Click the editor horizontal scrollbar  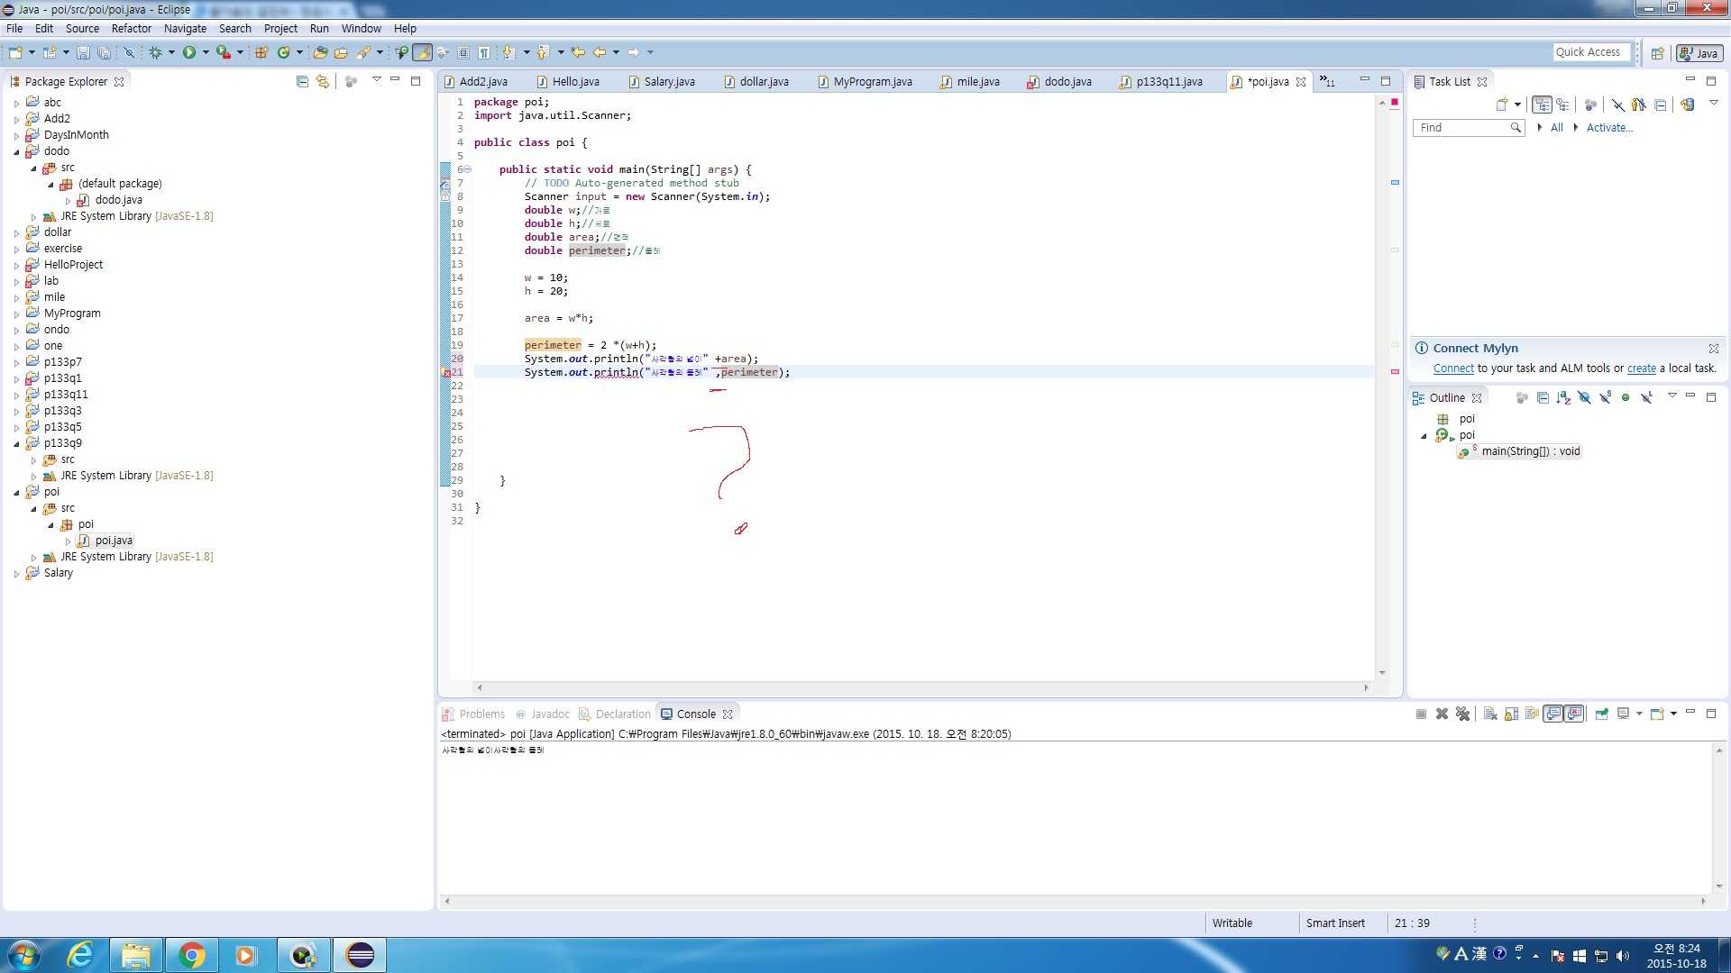[921, 687]
